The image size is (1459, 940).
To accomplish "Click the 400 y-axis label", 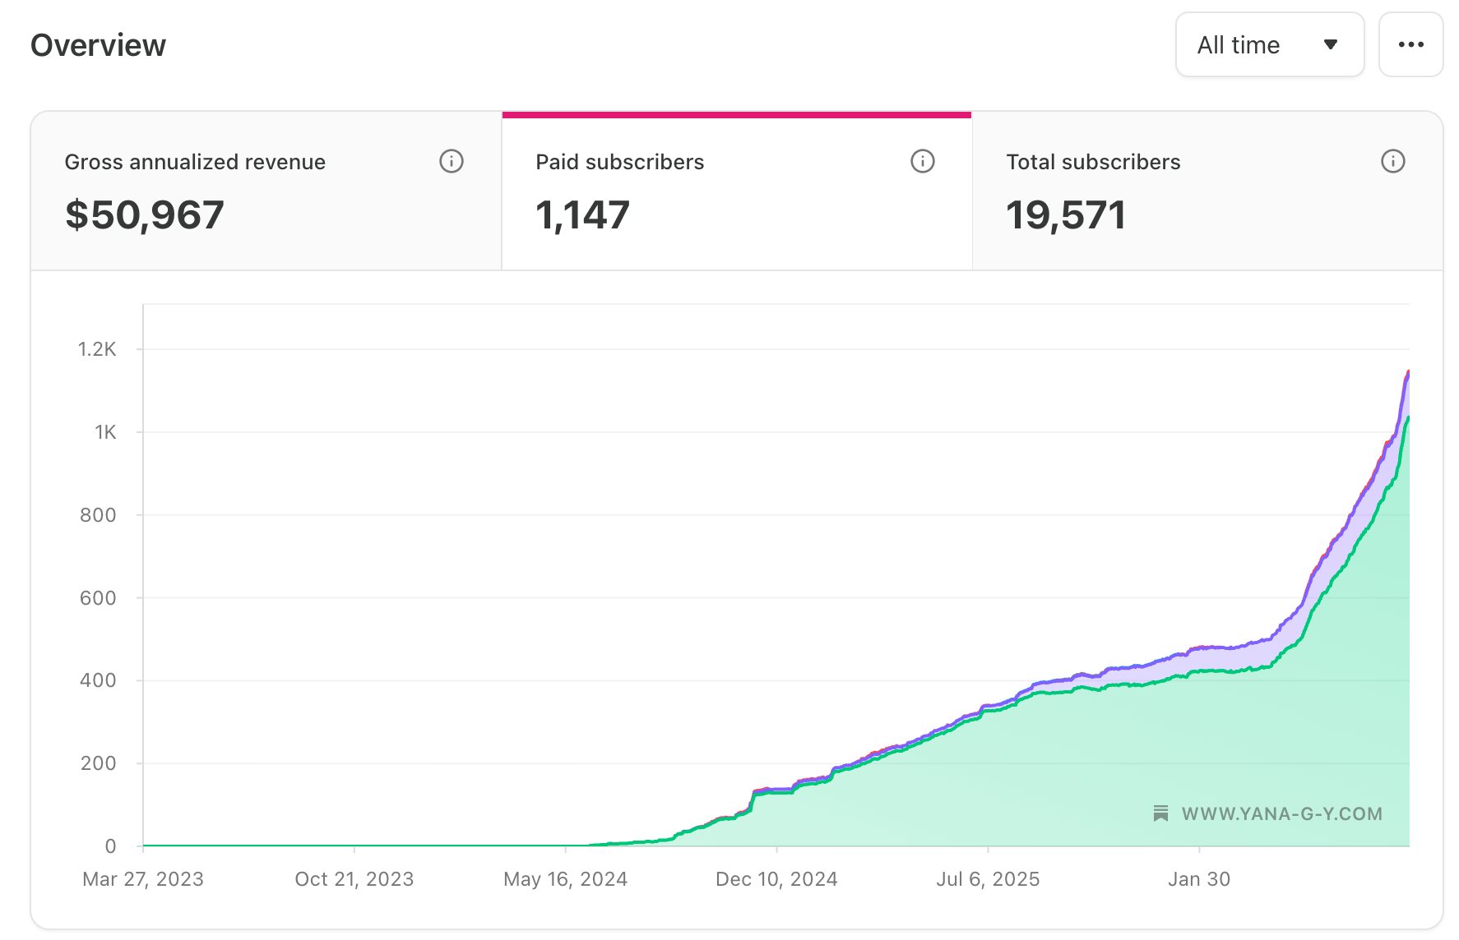I will point(98,680).
